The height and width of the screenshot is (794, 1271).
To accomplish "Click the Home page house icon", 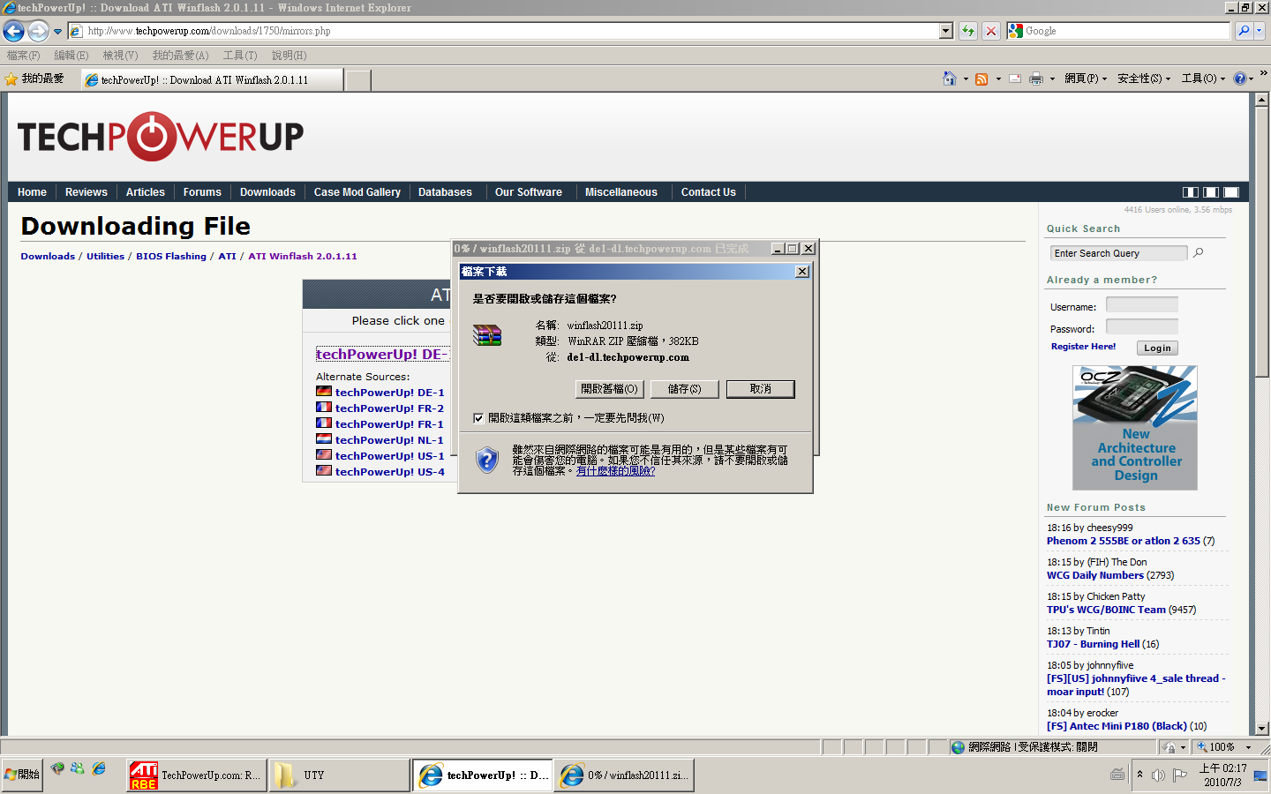I will point(950,79).
